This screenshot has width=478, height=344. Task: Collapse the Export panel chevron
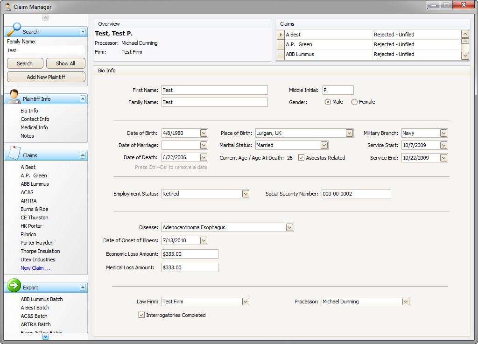tap(83, 288)
